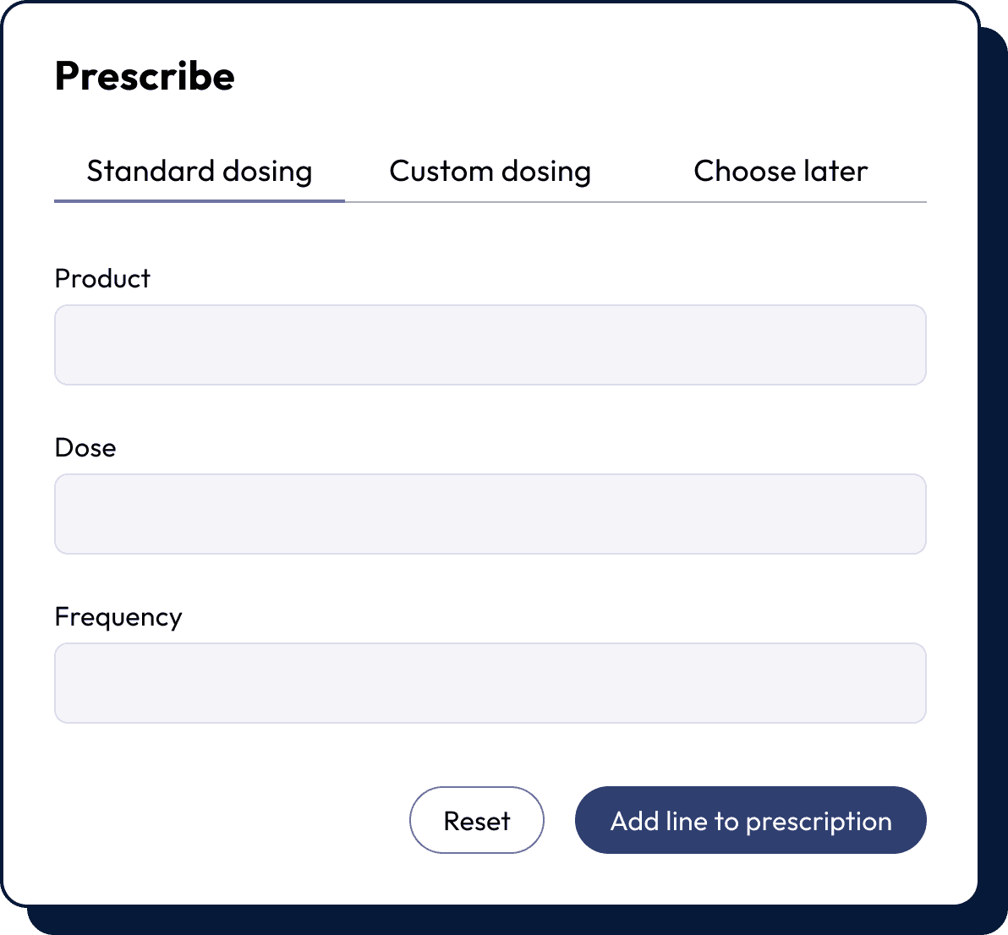Expand the Dose selection box

click(x=490, y=514)
